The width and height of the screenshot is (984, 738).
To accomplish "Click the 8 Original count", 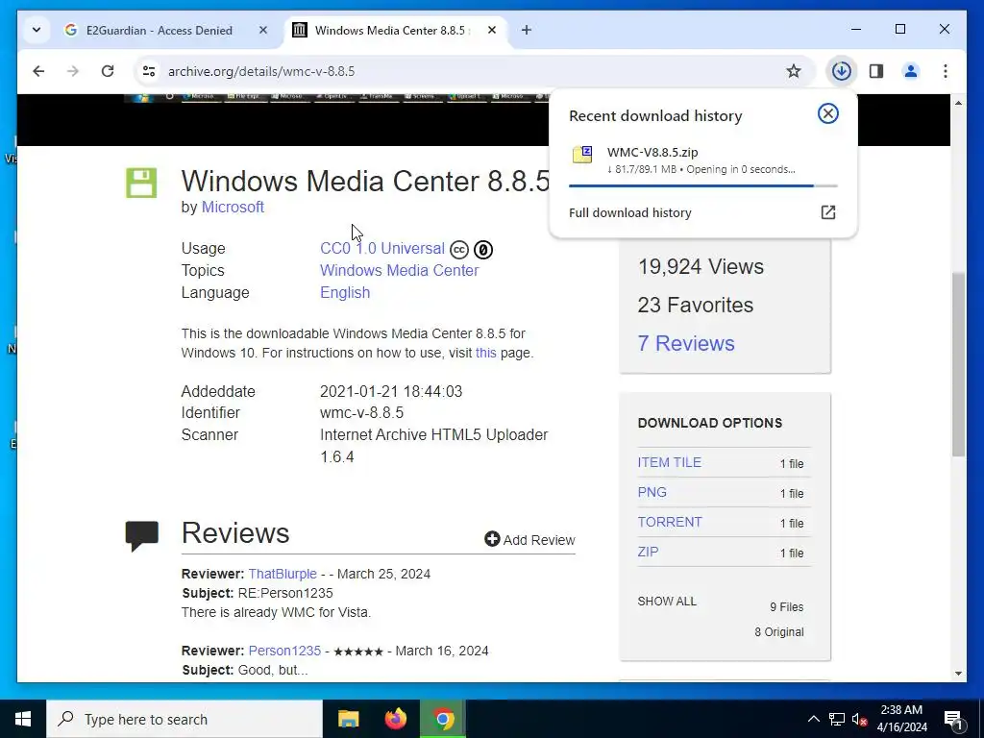I will [x=778, y=632].
